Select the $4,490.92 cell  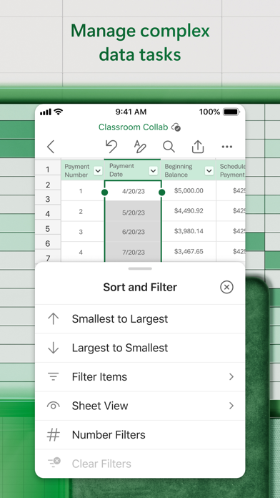point(189,211)
